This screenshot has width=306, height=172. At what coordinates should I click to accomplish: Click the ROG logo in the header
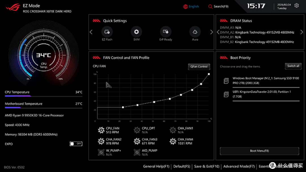(x=13, y=7)
